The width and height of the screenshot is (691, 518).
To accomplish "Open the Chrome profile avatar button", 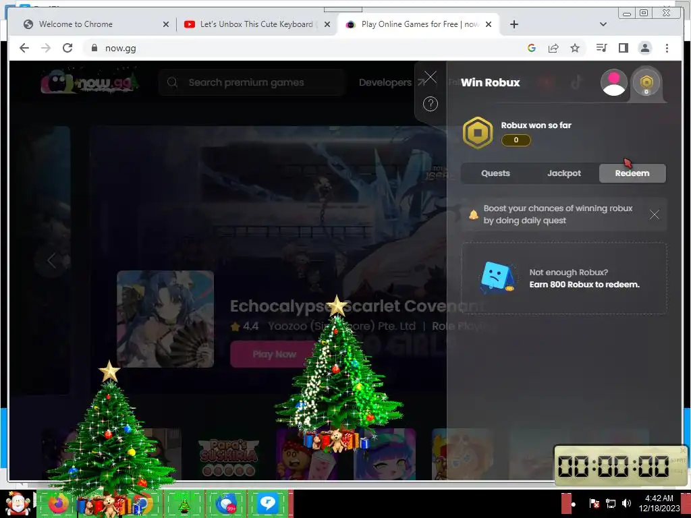I will point(644,48).
